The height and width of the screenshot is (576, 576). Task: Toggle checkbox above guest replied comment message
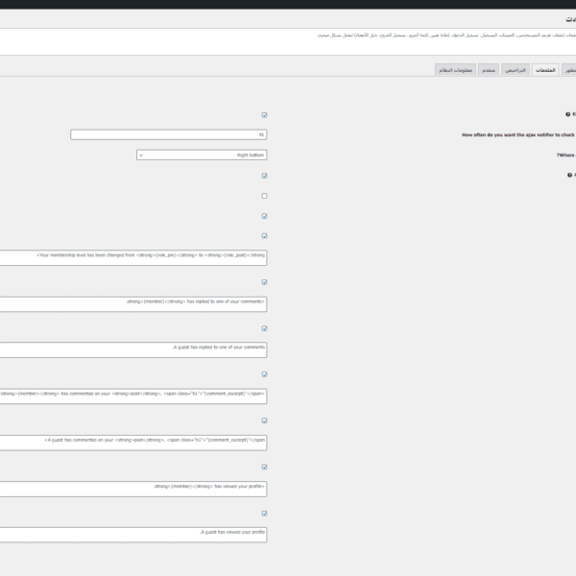[x=265, y=328]
